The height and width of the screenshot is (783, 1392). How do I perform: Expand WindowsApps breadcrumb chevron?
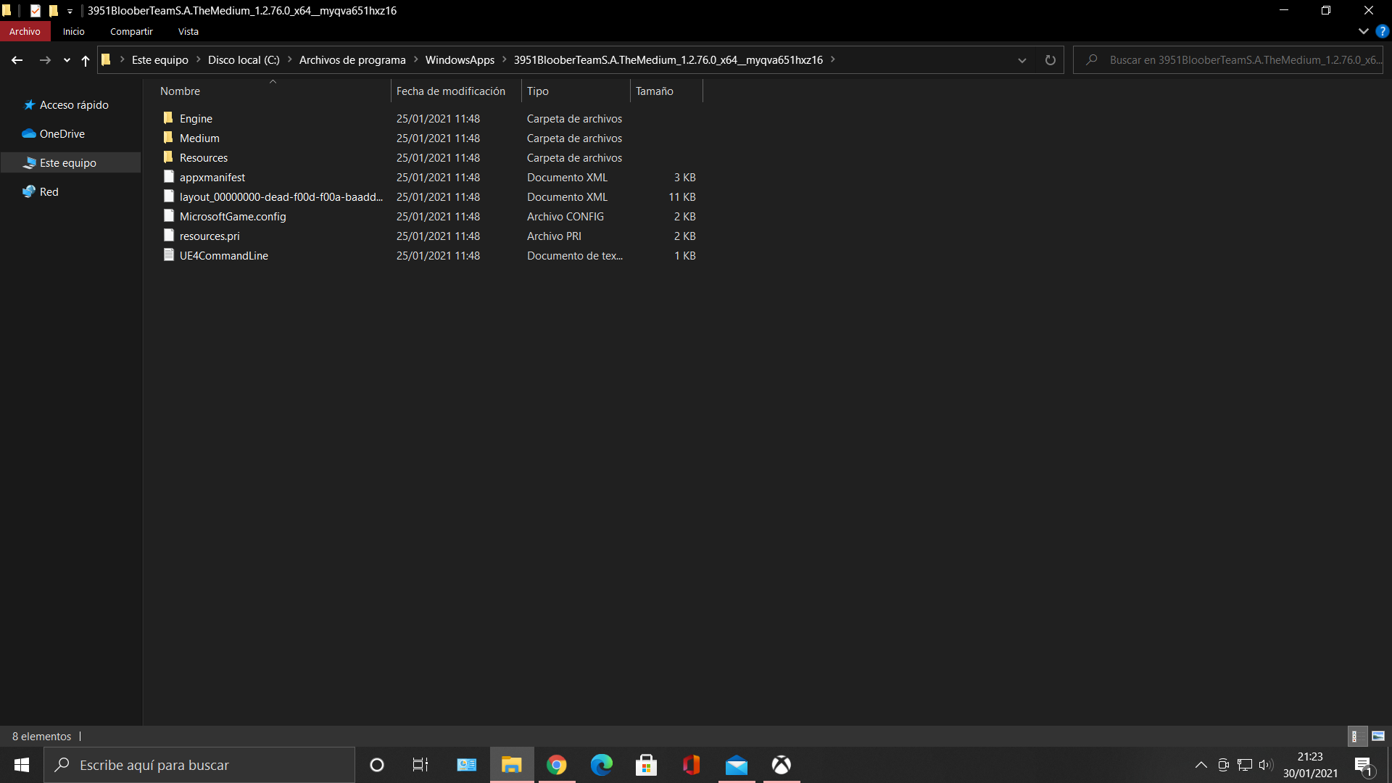tap(505, 59)
